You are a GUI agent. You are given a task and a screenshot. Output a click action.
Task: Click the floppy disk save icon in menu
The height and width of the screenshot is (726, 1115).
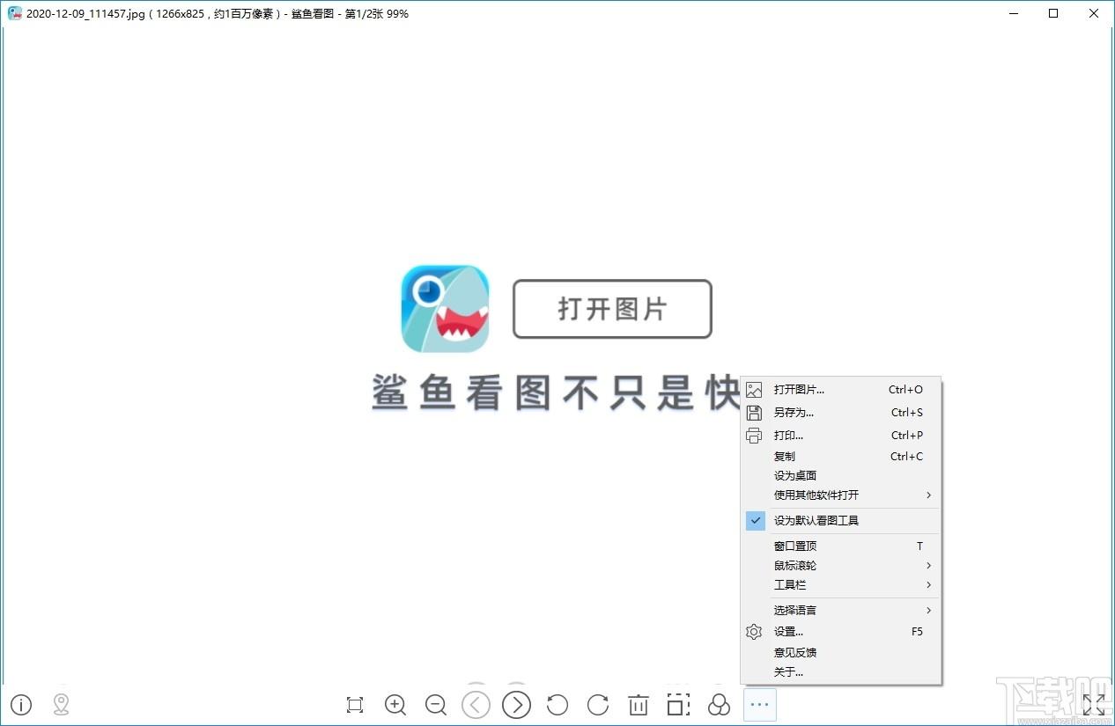[x=754, y=413]
